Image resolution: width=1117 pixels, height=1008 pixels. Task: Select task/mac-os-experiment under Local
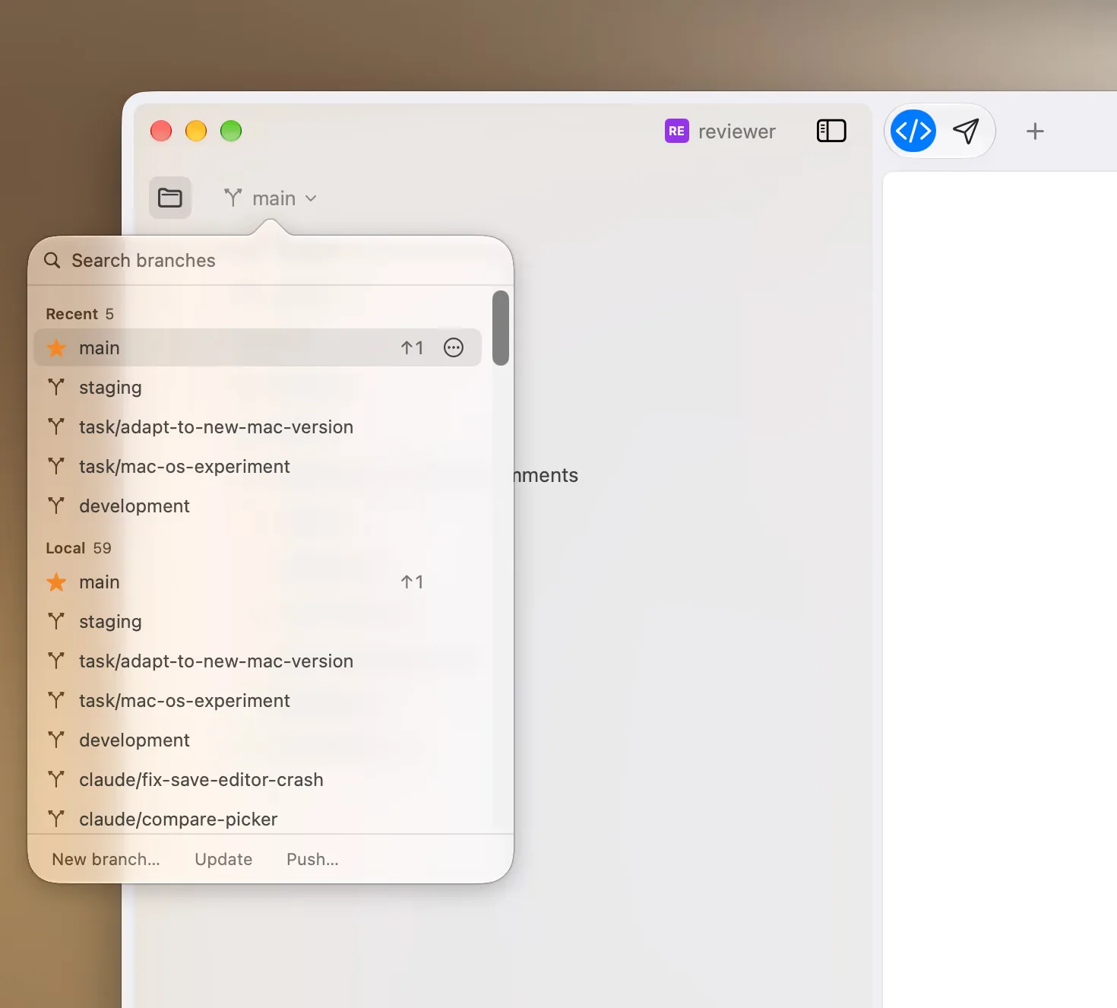[258, 700]
